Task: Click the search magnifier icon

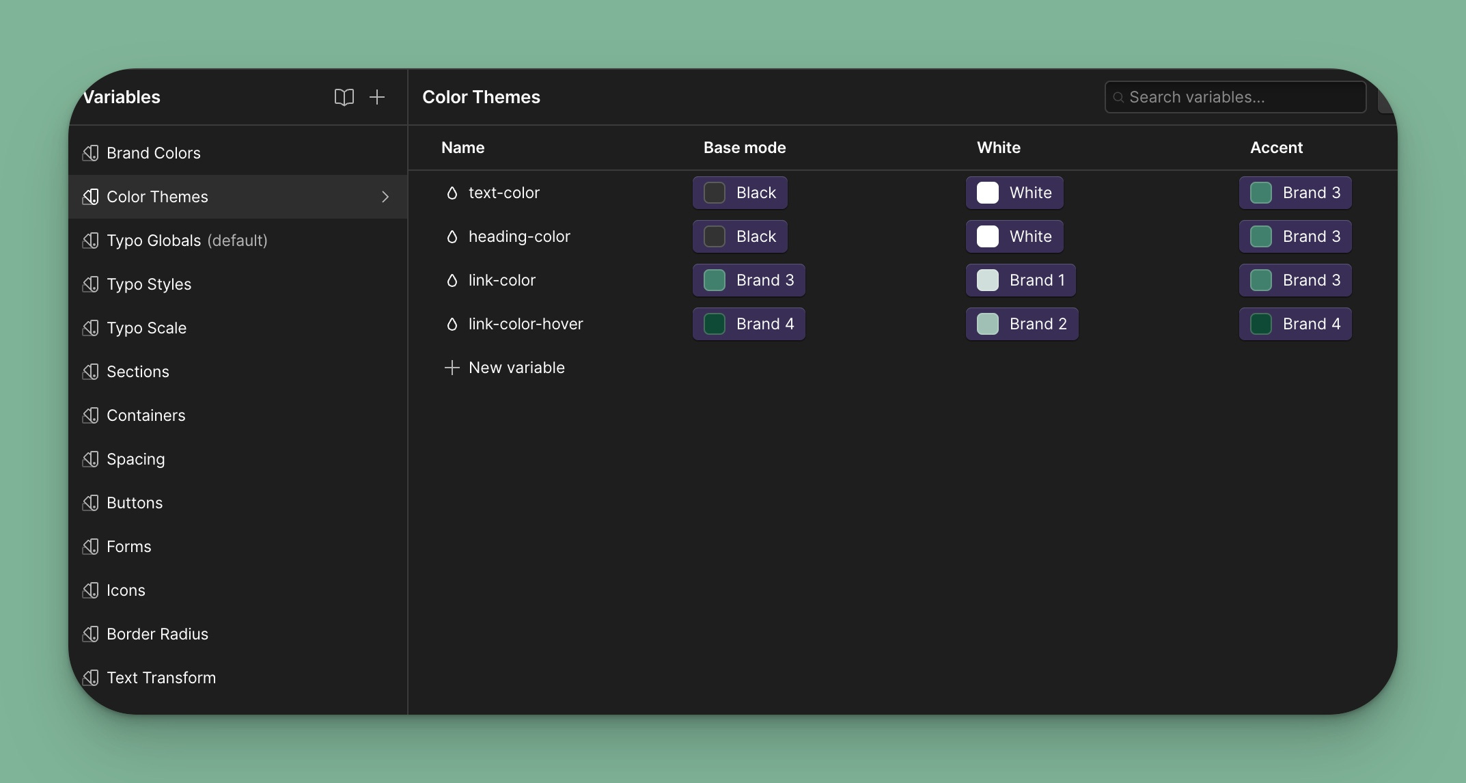Action: 1118,98
